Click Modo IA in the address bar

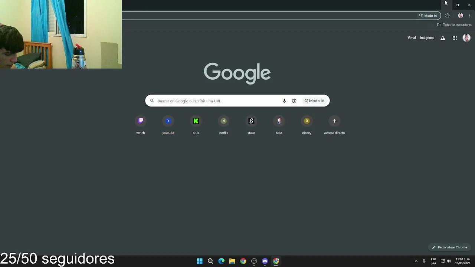tap(428, 16)
